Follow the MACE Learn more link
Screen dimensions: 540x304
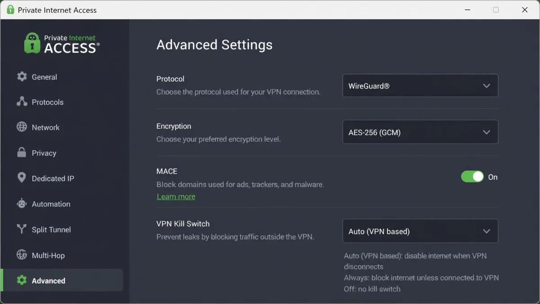176,196
